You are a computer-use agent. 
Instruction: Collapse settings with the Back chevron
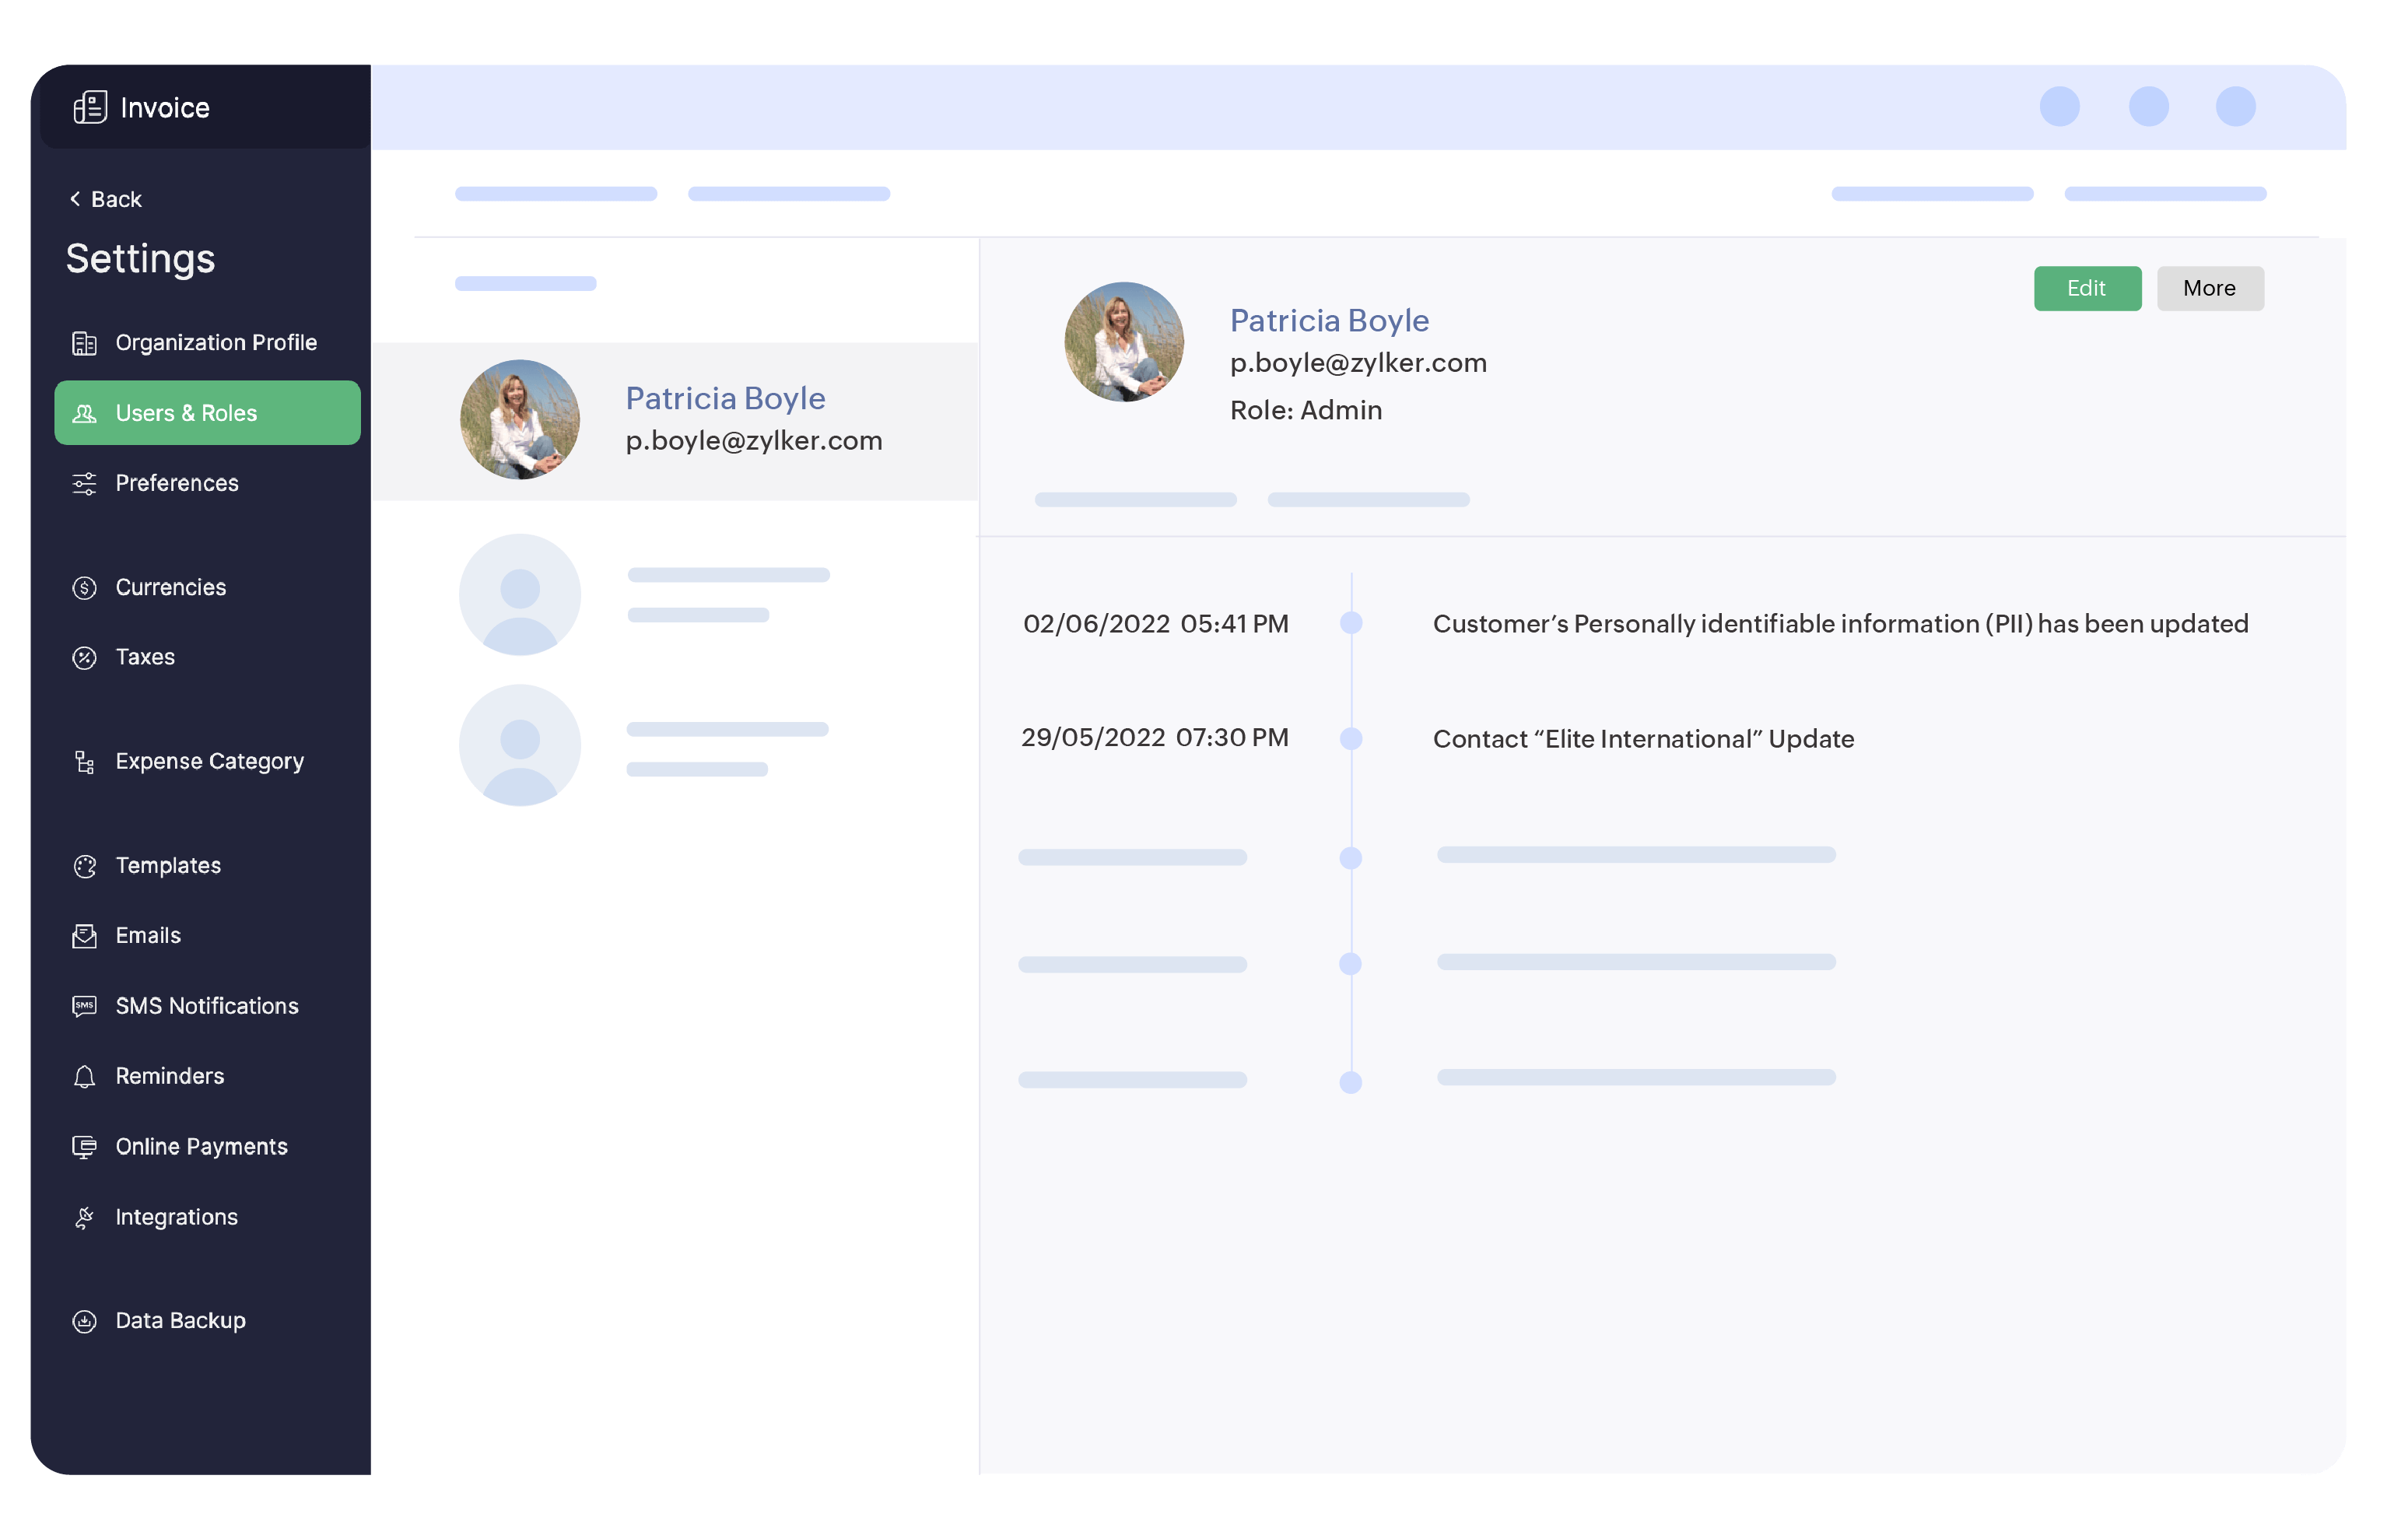(76, 198)
